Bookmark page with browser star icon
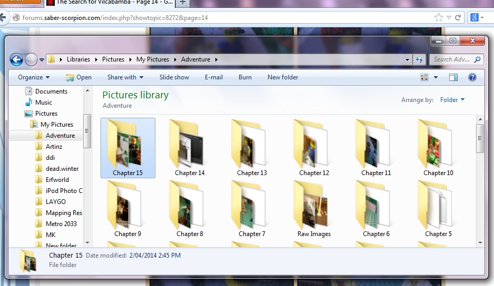The height and width of the screenshot is (286, 494). click(x=439, y=18)
